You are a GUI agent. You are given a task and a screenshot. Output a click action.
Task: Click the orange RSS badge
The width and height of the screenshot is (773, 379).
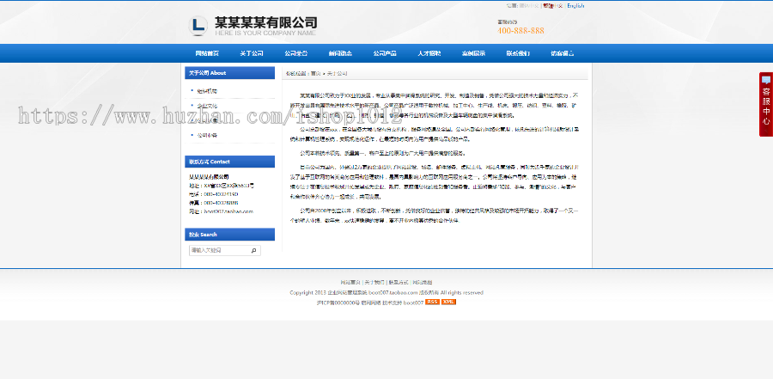(x=432, y=302)
